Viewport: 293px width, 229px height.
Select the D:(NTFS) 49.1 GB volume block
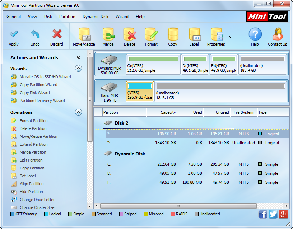pyautogui.click(x=195, y=64)
